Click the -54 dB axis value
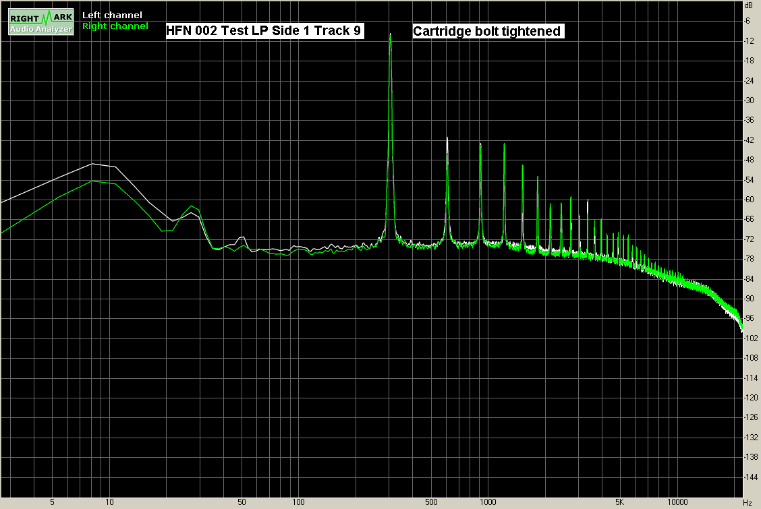Image resolution: width=761 pixels, height=509 pixels. (x=750, y=179)
